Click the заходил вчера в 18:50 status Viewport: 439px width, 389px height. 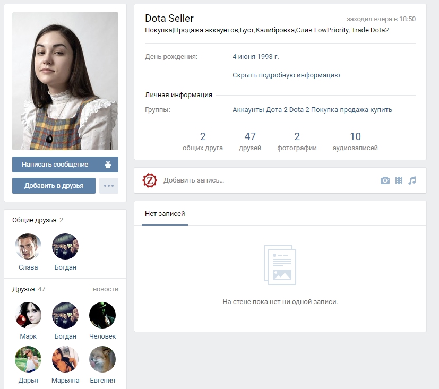click(381, 19)
